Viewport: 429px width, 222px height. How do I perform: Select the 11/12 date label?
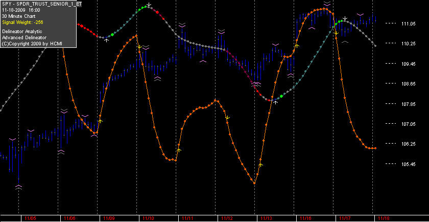[227, 218]
